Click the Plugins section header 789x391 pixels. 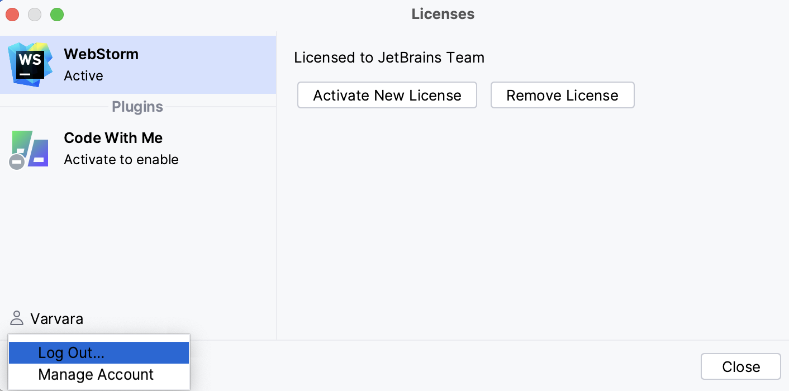(137, 107)
